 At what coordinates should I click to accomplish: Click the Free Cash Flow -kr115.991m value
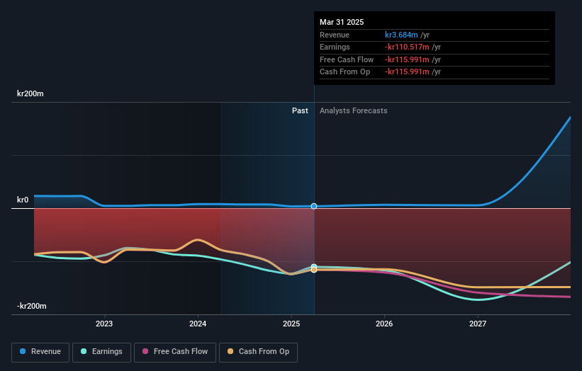(x=407, y=59)
